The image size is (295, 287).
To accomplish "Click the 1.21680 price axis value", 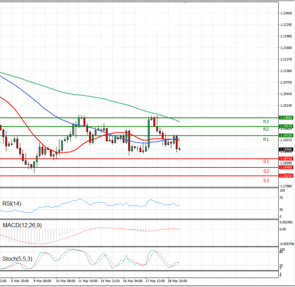I will coord(286,48).
